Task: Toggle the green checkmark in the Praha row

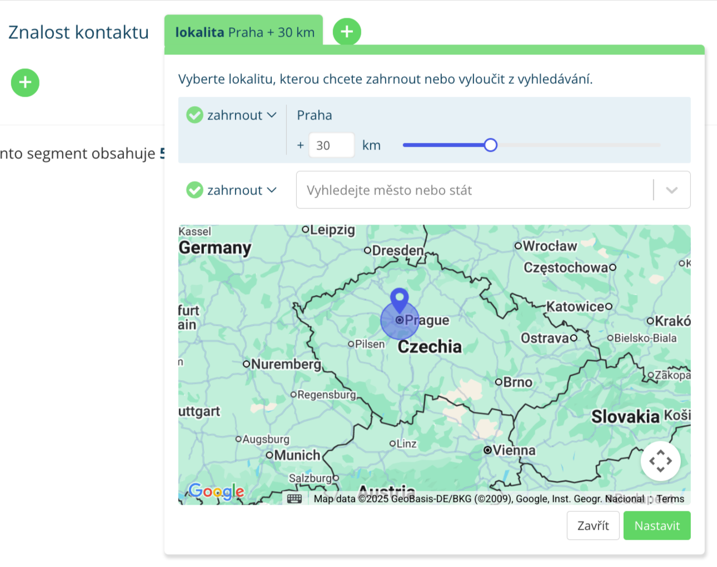Action: coord(195,115)
